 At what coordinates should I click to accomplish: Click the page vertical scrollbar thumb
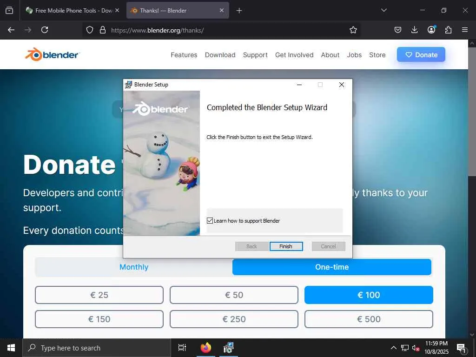(x=472, y=111)
